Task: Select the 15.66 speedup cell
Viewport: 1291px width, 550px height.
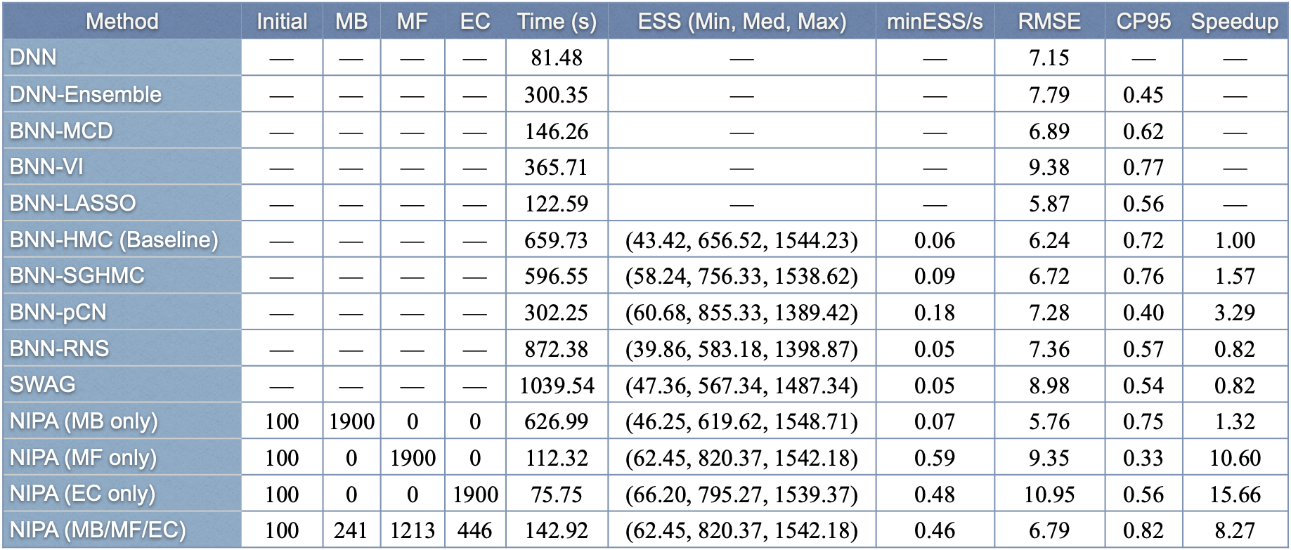Action: pyautogui.click(x=1235, y=495)
